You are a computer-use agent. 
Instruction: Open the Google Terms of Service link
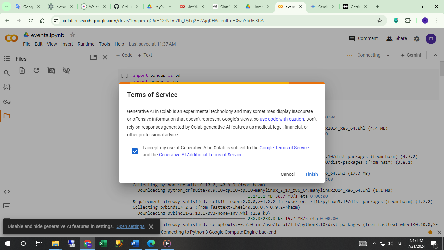pyautogui.click(x=284, y=148)
